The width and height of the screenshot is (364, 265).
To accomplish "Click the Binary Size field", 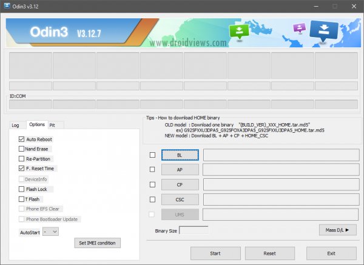I will click(194, 230).
